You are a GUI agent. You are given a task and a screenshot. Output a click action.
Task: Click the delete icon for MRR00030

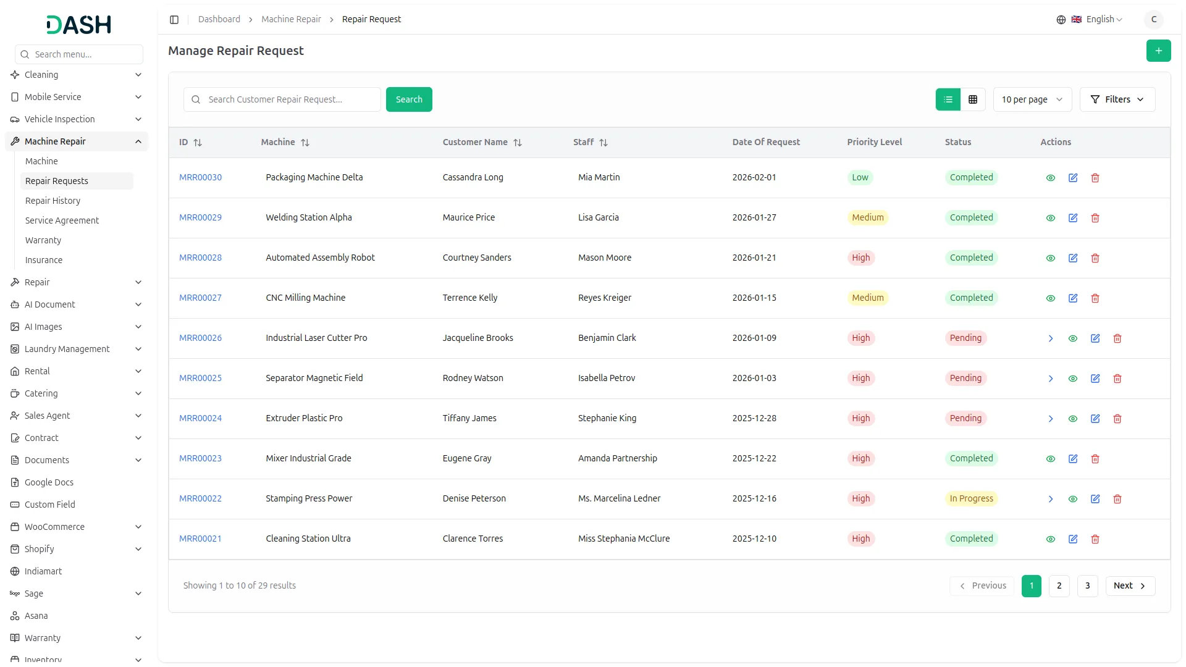[1095, 178]
